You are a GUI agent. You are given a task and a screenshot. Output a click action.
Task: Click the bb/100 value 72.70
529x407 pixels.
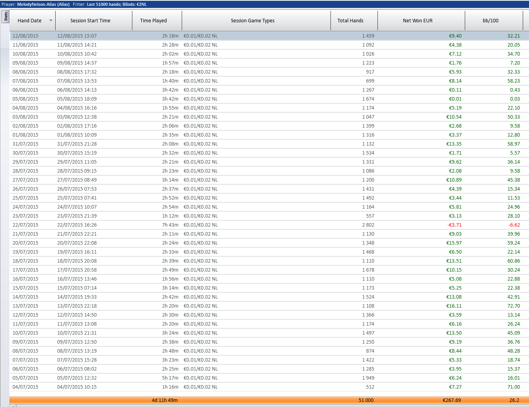click(513, 306)
